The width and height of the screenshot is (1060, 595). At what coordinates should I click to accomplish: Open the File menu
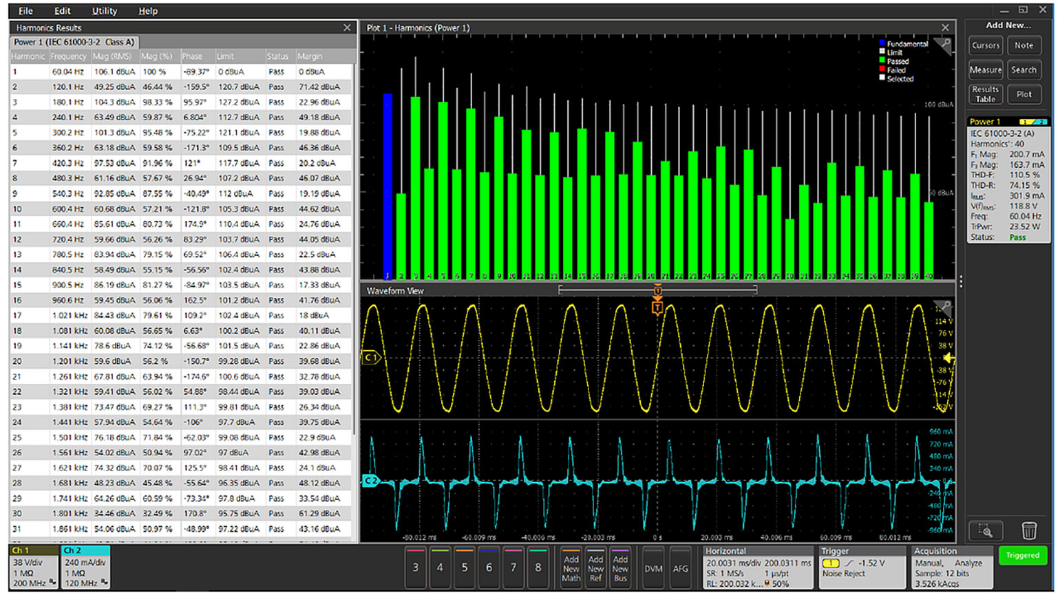pyautogui.click(x=25, y=11)
